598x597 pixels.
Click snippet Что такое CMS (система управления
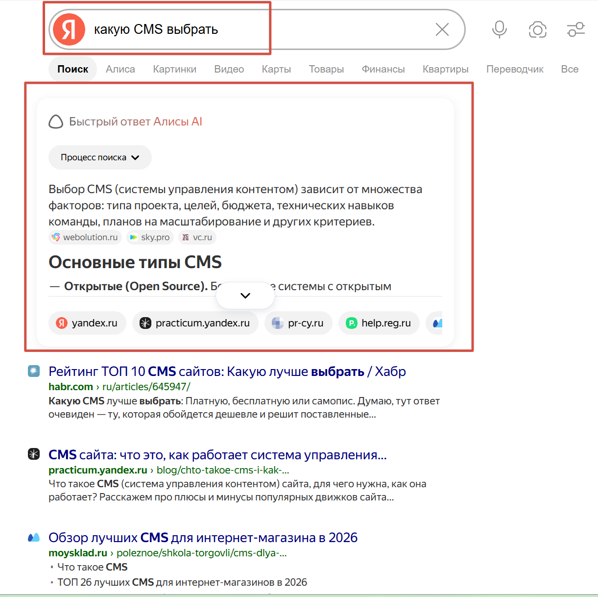pyautogui.click(x=238, y=491)
